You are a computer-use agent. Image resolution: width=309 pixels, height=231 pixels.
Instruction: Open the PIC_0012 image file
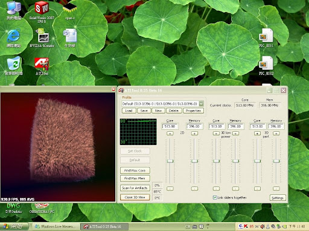(266, 66)
